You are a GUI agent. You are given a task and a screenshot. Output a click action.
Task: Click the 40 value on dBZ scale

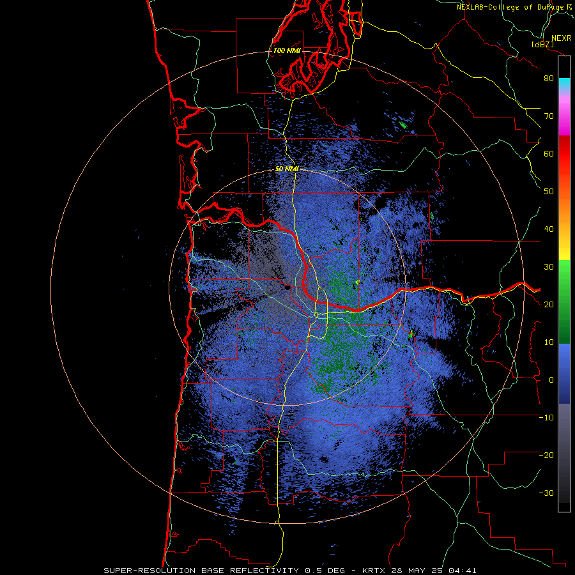[x=549, y=229]
